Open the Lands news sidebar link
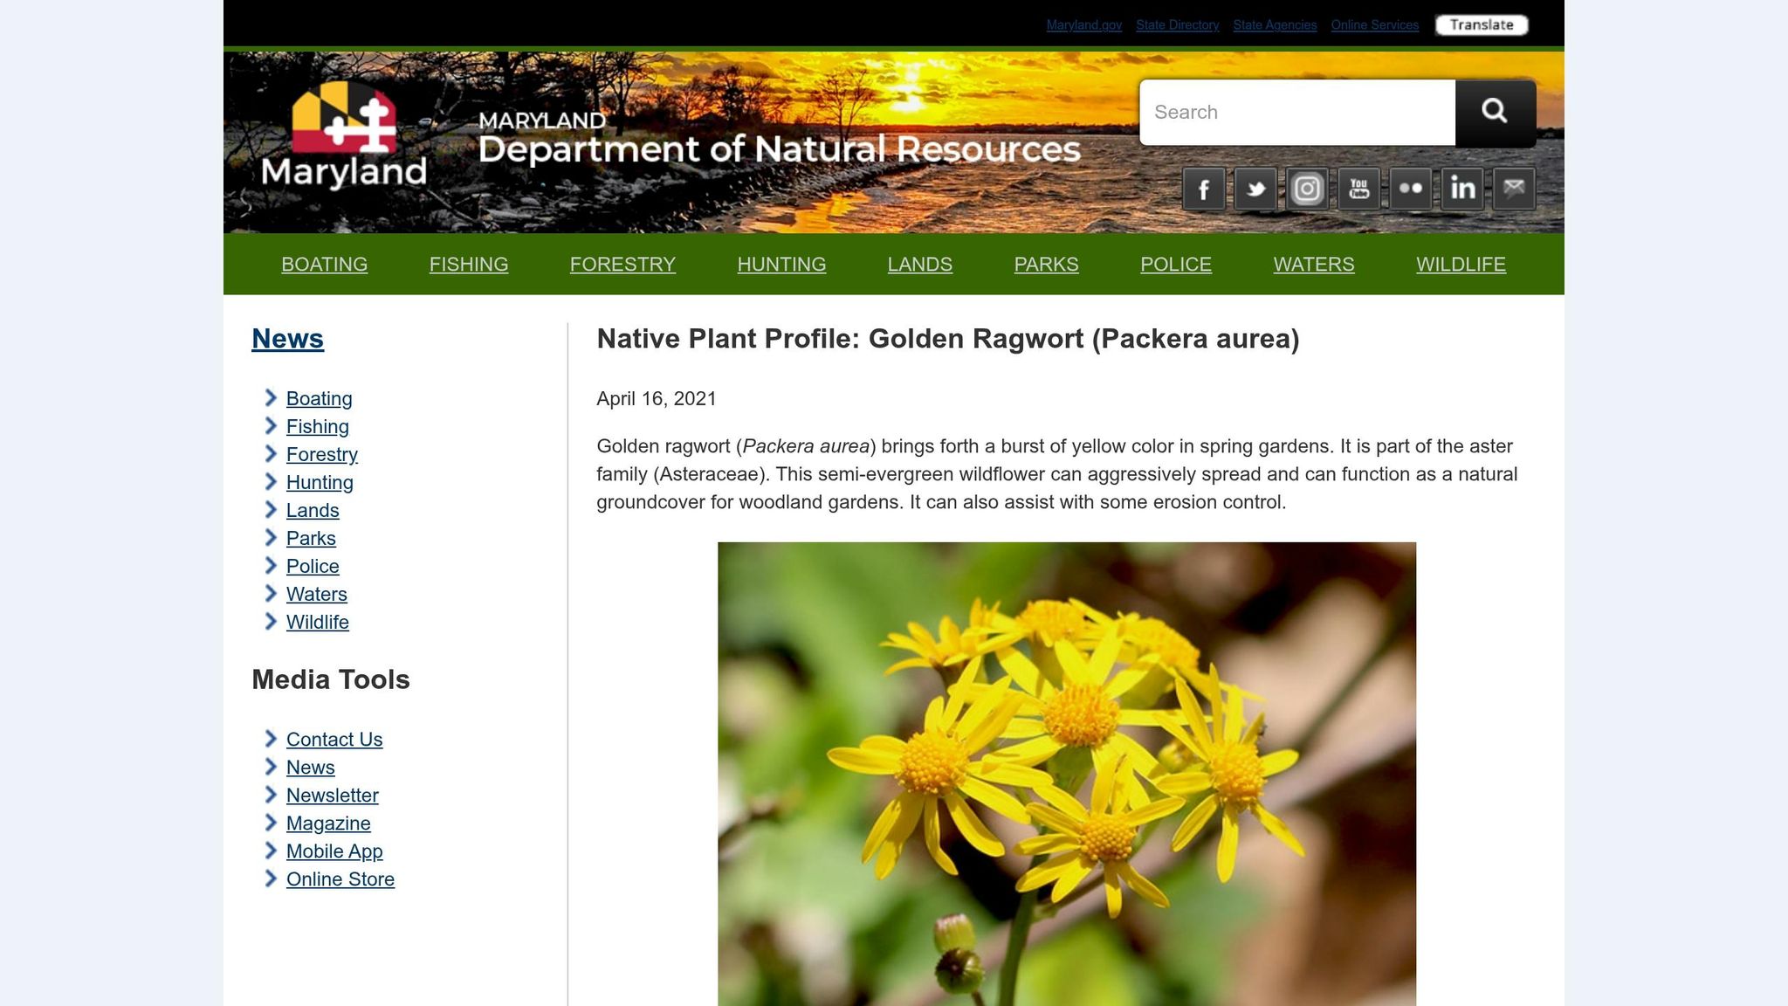Screen dimensions: 1788x1006 click(313, 511)
